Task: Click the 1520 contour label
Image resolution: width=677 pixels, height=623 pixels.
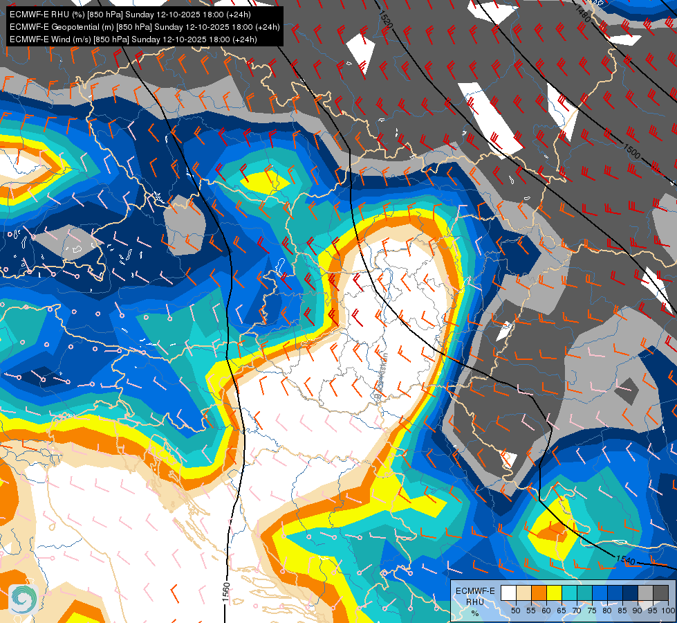Action: coord(386,19)
